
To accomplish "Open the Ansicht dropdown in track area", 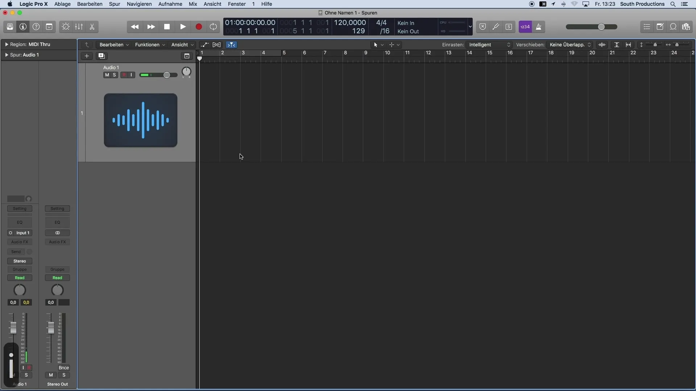I will click(x=182, y=45).
